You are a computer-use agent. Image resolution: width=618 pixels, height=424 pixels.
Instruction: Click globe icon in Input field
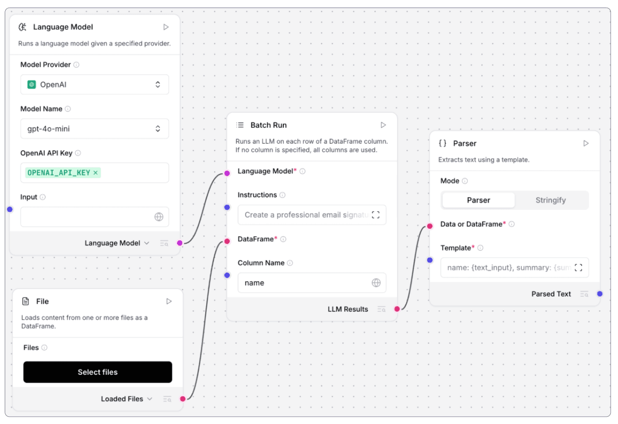click(x=159, y=217)
